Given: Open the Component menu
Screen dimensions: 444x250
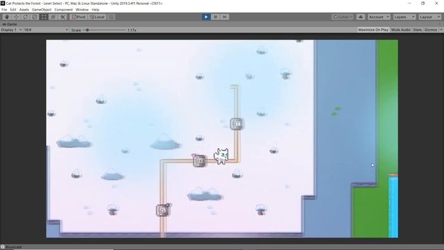Looking at the screenshot, I should click(63, 10).
